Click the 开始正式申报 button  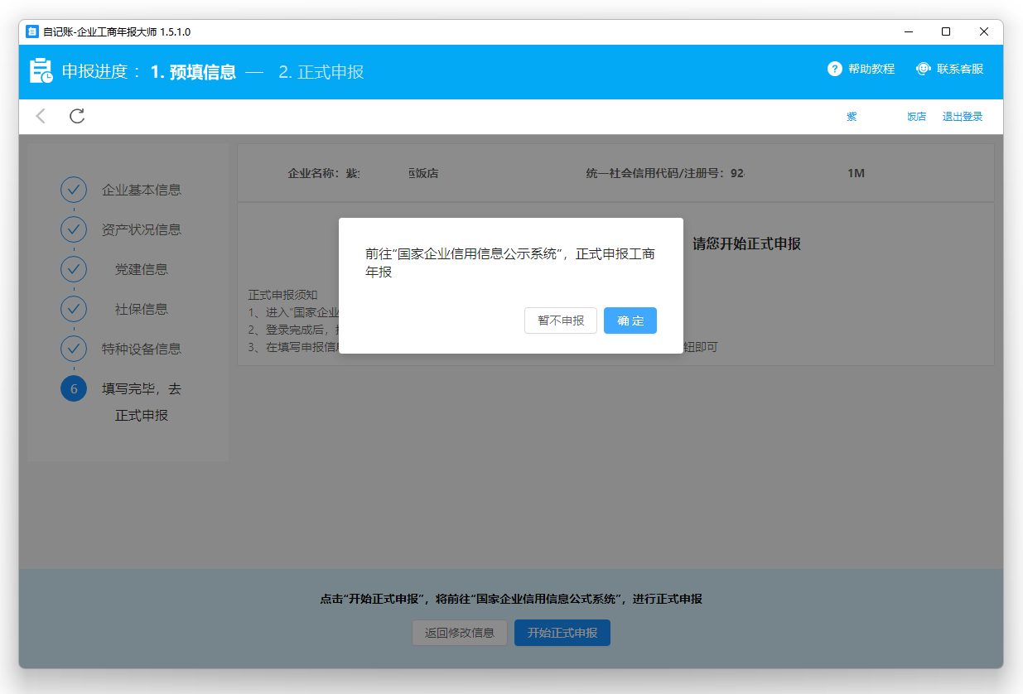[562, 633]
